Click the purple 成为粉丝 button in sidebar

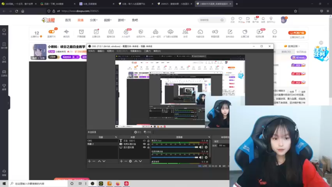[298, 57]
